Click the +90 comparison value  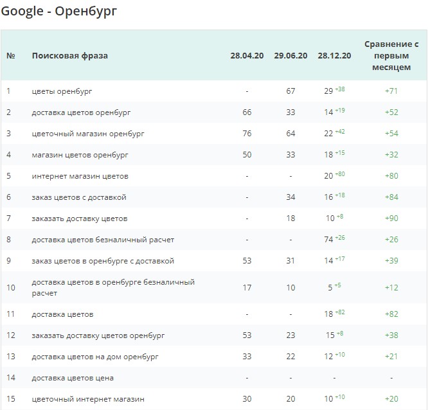391,218
